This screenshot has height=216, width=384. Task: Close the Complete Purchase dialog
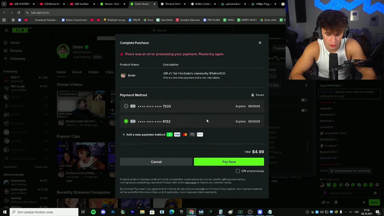(260, 43)
